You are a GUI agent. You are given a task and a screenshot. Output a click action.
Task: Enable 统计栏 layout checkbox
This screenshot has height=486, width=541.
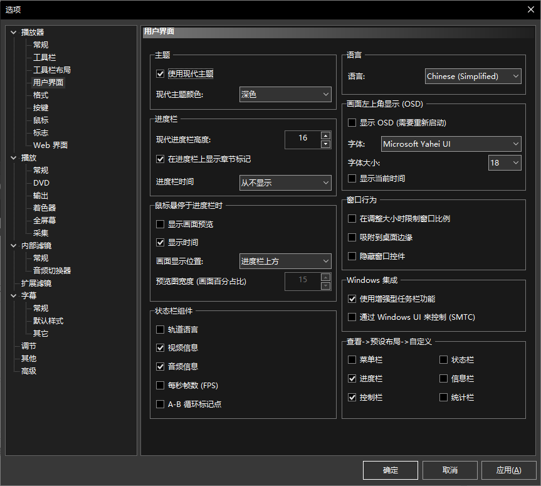[444, 398]
